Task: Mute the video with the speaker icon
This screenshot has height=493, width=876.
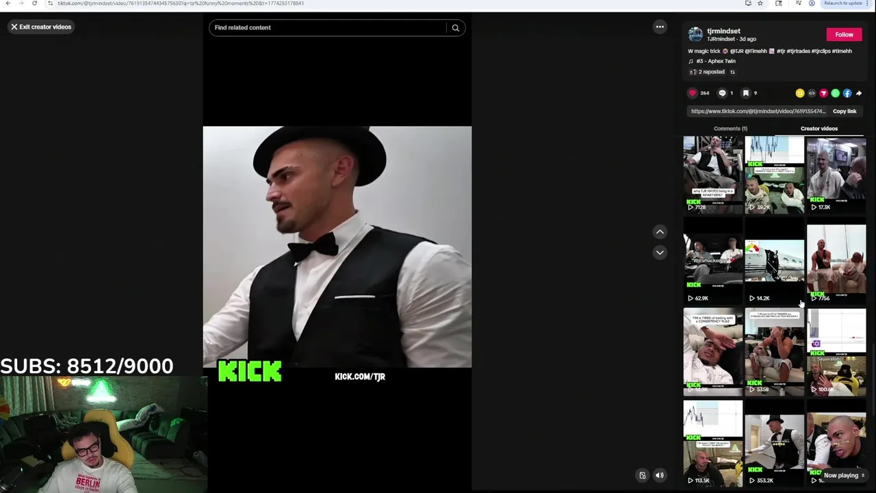Action: [660, 475]
